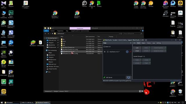This screenshot has height=104, width=186.
Task: Sort files by the Дата изменения column header
Action: (90, 37)
